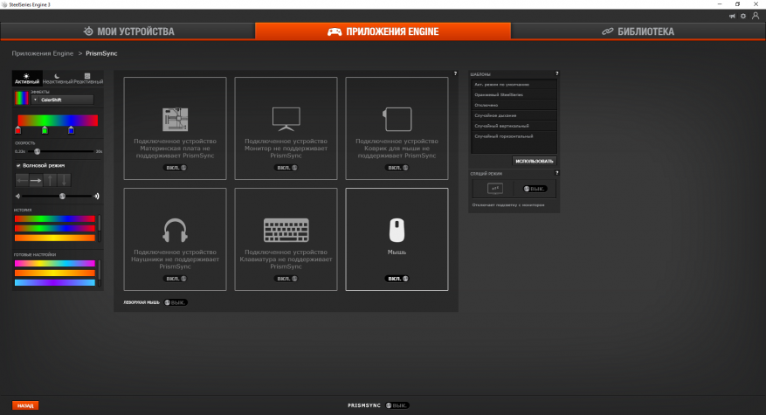Select the Неактивный lighting mode tab
The height and width of the screenshot is (415, 766).
57,79
